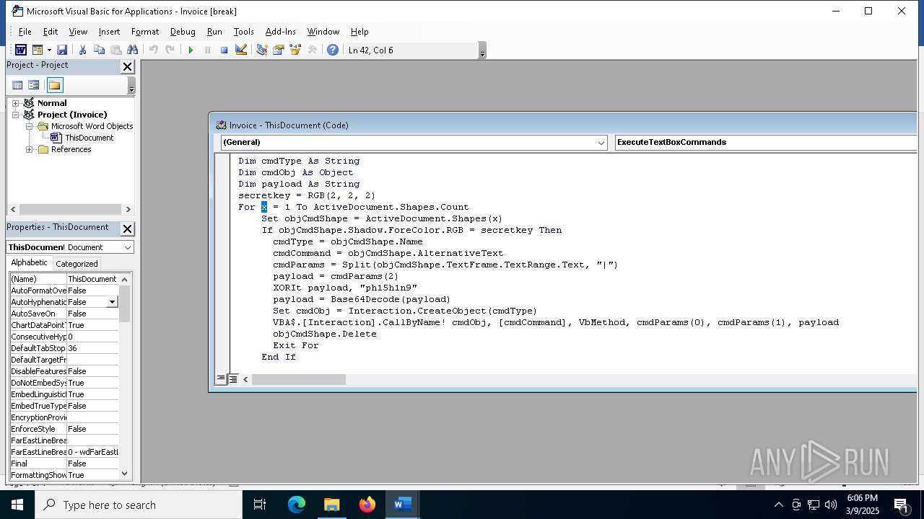Open File Explorer from the taskbar
924x519 pixels.
tap(332, 505)
